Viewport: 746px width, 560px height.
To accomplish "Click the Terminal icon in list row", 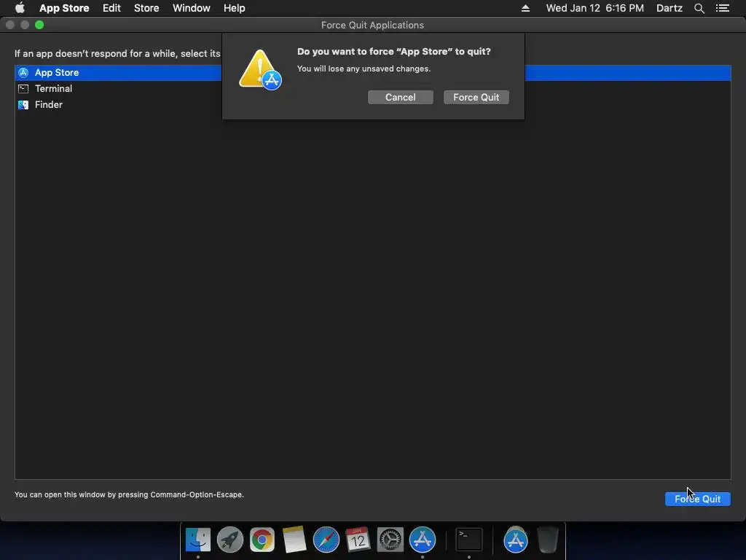I will 23,88.
